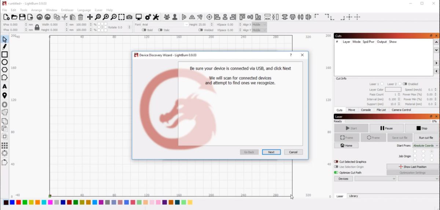Toggle the Enabled switch in Cut Info

coord(404,84)
